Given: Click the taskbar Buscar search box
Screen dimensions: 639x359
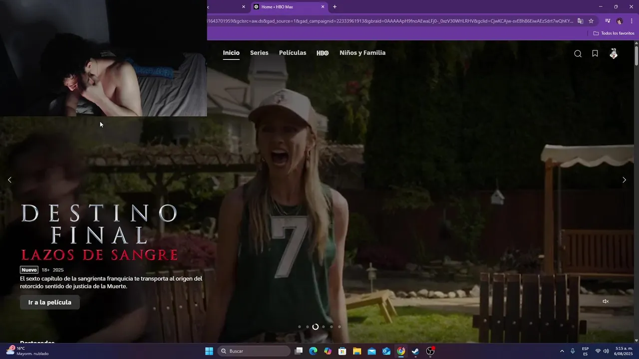Looking at the screenshot, I should 254,351.
